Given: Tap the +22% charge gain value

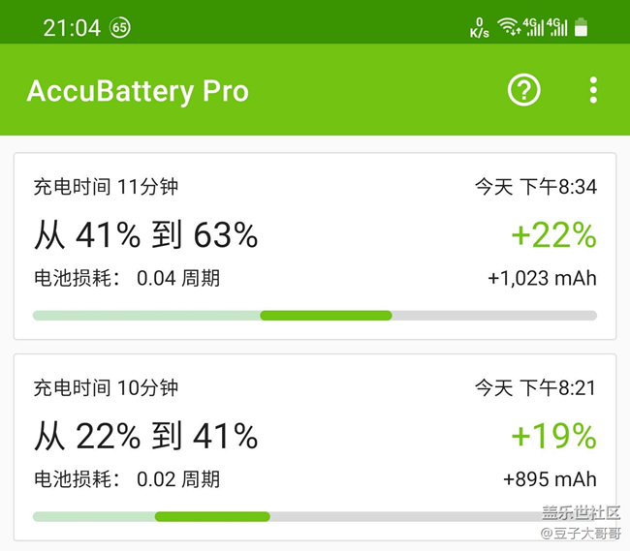Looking at the screenshot, I should pyautogui.click(x=553, y=234).
